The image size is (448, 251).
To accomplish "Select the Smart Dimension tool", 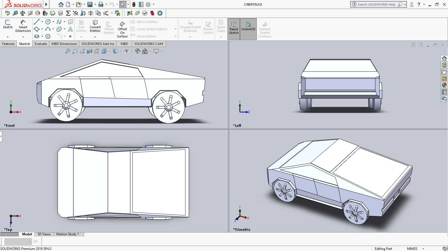I will click(x=23, y=26).
